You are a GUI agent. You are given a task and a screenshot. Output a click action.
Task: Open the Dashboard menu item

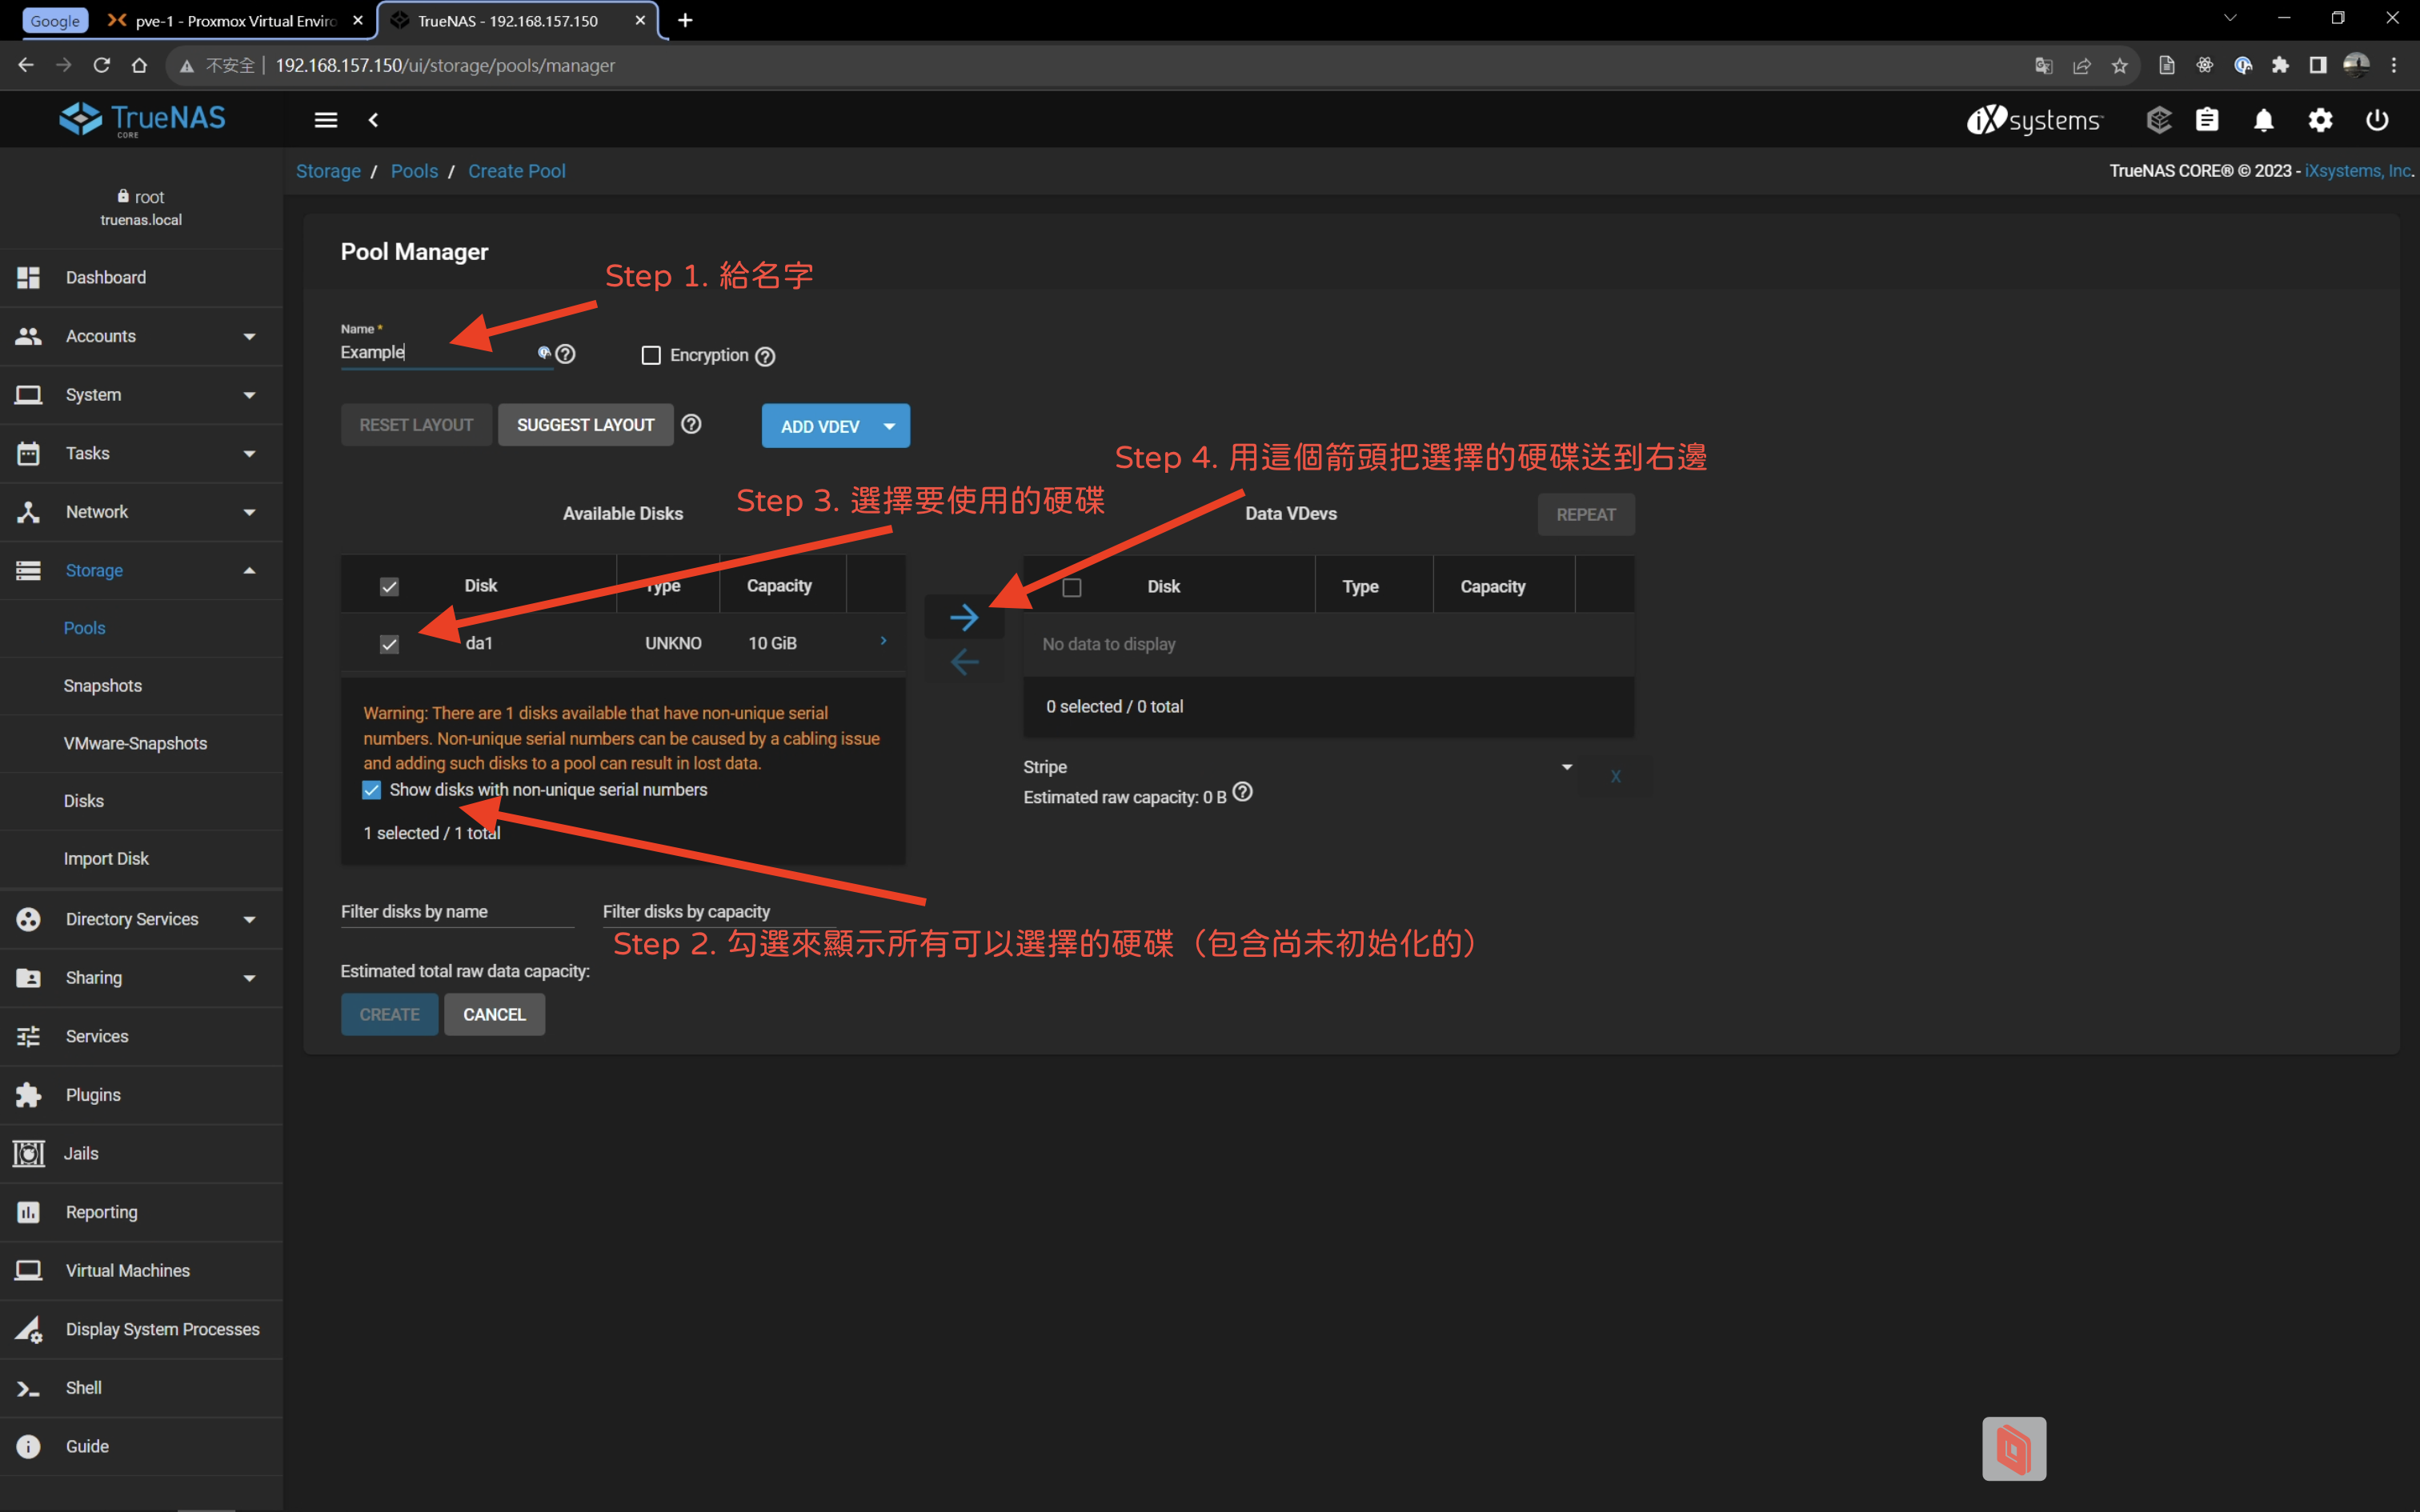106,277
